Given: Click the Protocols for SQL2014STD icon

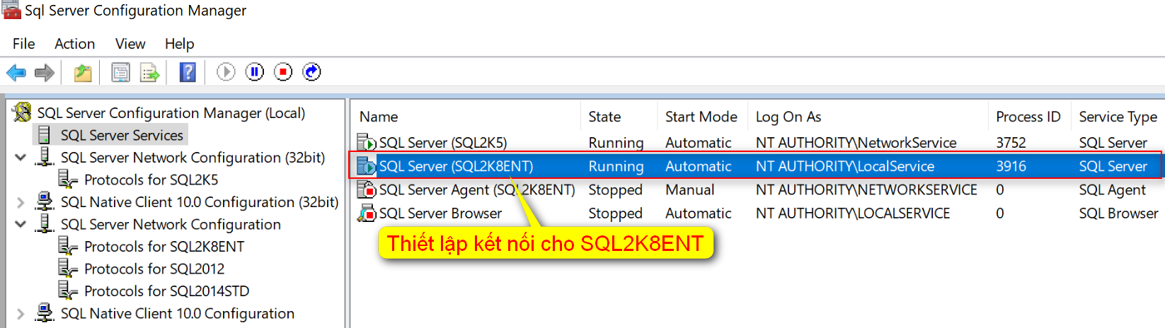Looking at the screenshot, I should (x=68, y=291).
